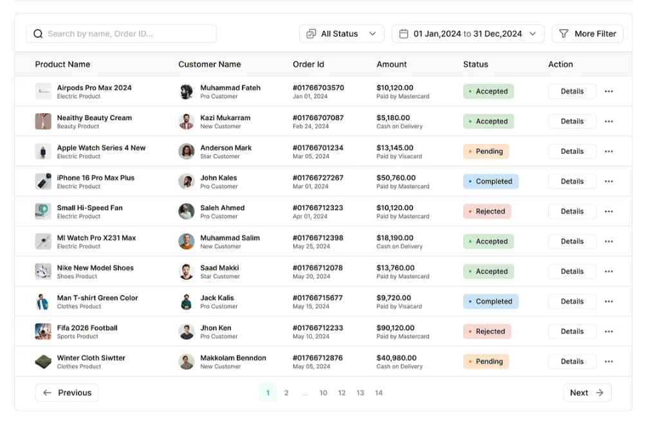Open the date range dropdown chevron
The width and height of the screenshot is (653, 426).
[x=533, y=34]
